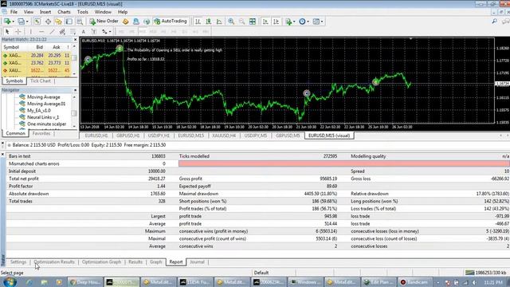Viewport: 510px width, 287px height.
Task: Click the Total net profit value 29418.27
Action: coord(157,179)
